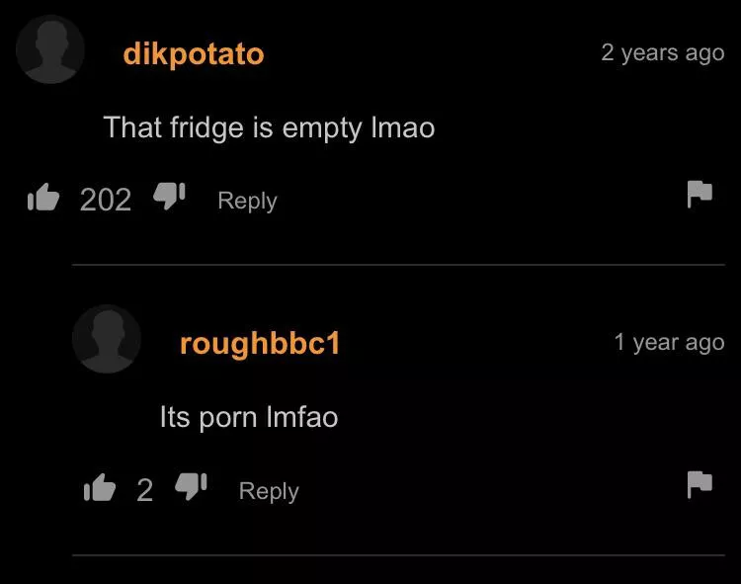Like dikpotato's comment with thumbs up
741x584 pixels.
(x=43, y=197)
